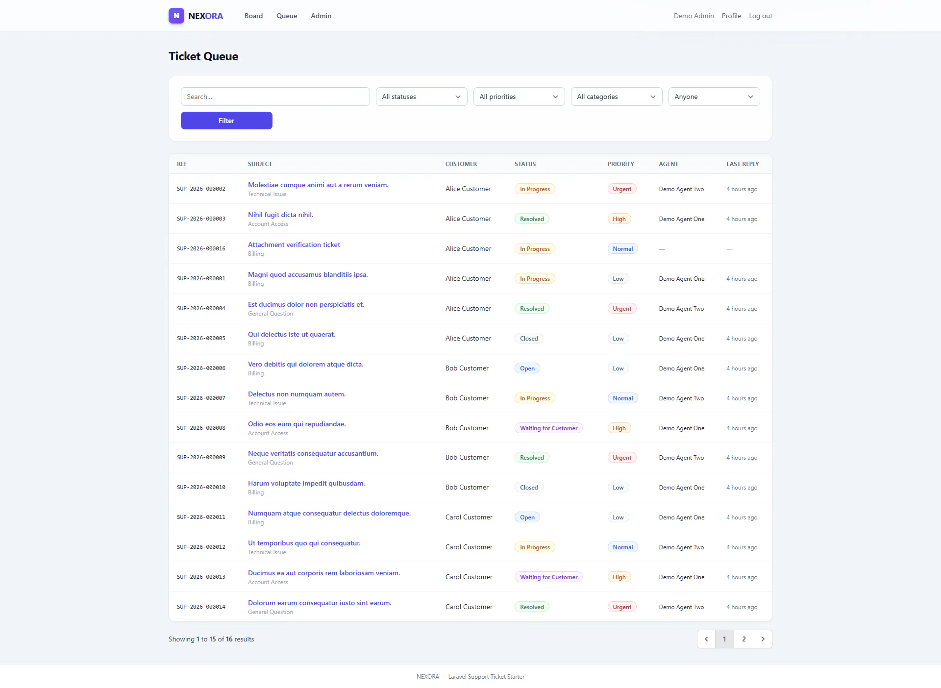
Task: Open the All priorities dropdown
Action: tap(519, 97)
